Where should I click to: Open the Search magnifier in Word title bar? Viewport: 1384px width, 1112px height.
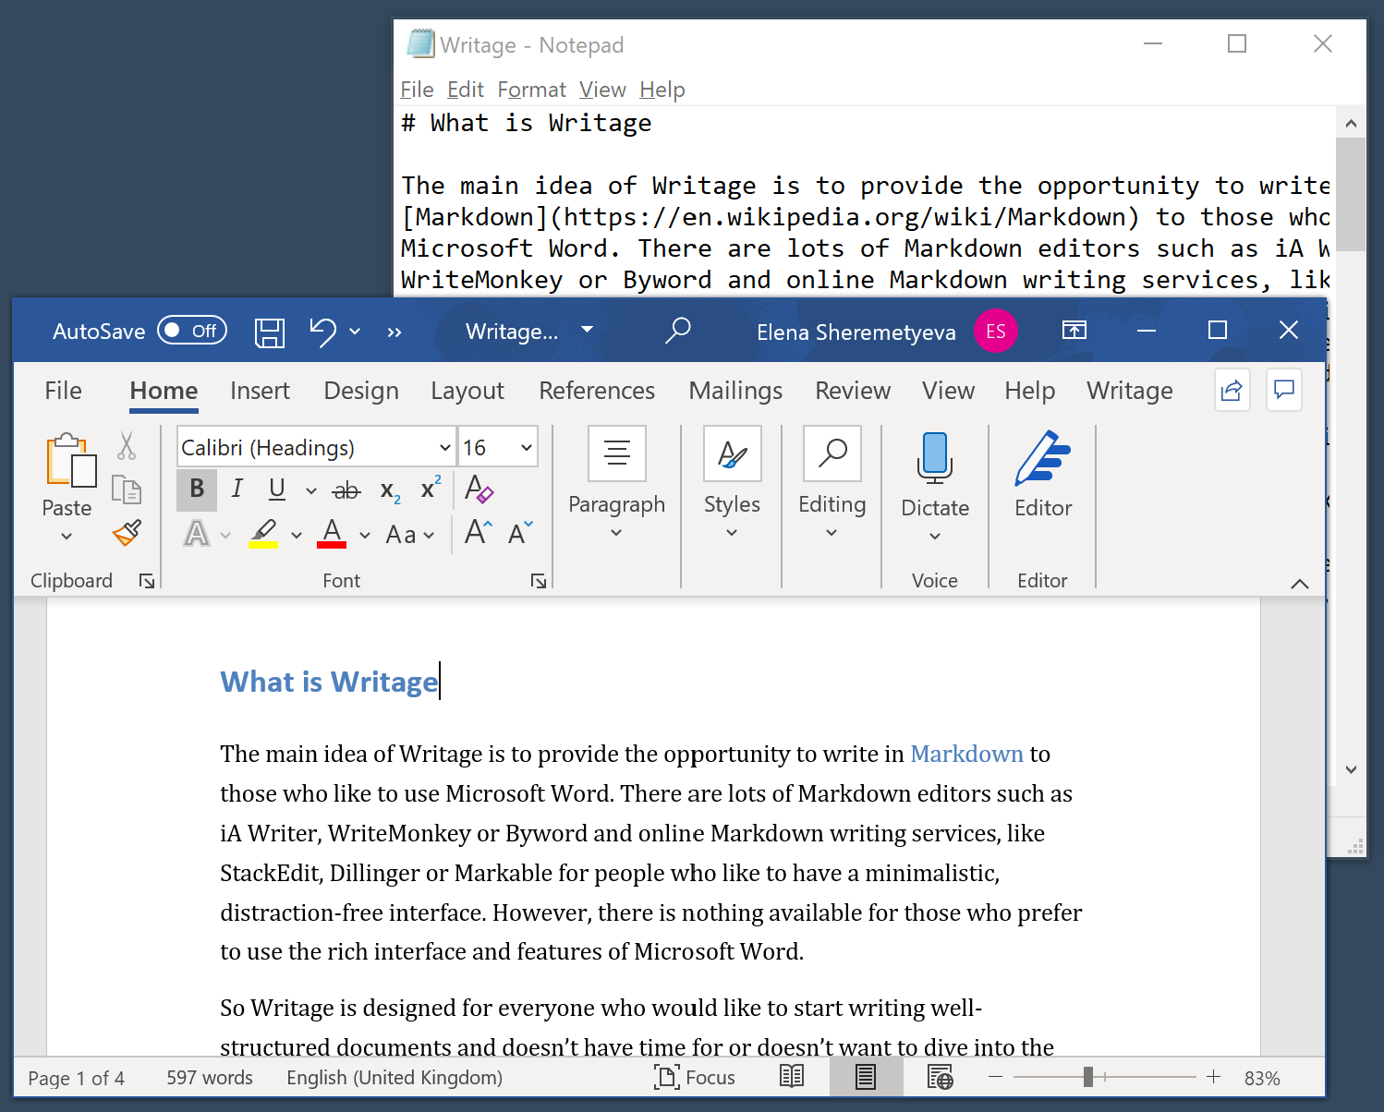678,331
